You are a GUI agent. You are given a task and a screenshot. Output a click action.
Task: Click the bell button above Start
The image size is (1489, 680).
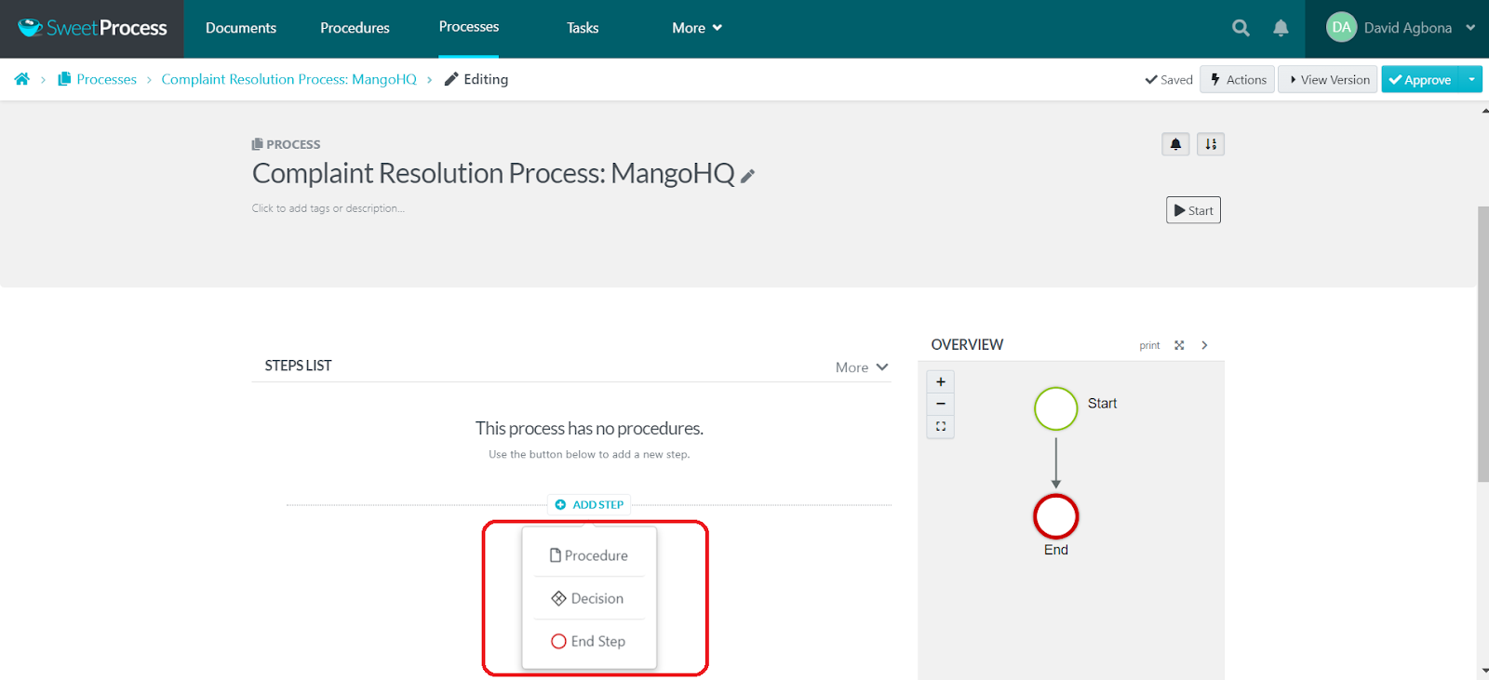(1175, 144)
